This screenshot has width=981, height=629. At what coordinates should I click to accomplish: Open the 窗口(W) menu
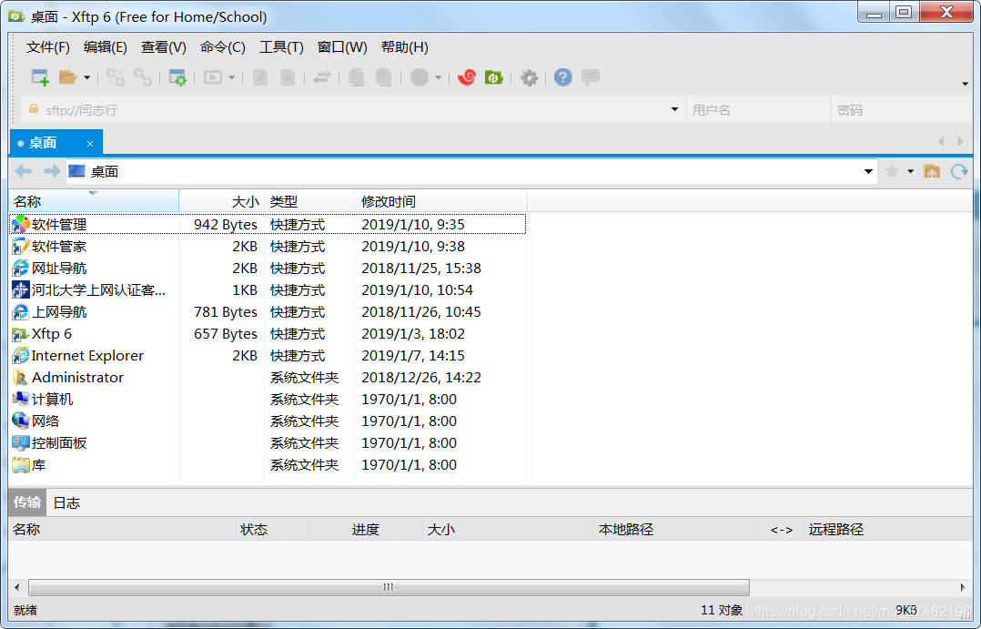tap(342, 47)
